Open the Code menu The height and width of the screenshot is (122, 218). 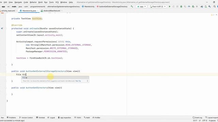[x=26, y=2]
